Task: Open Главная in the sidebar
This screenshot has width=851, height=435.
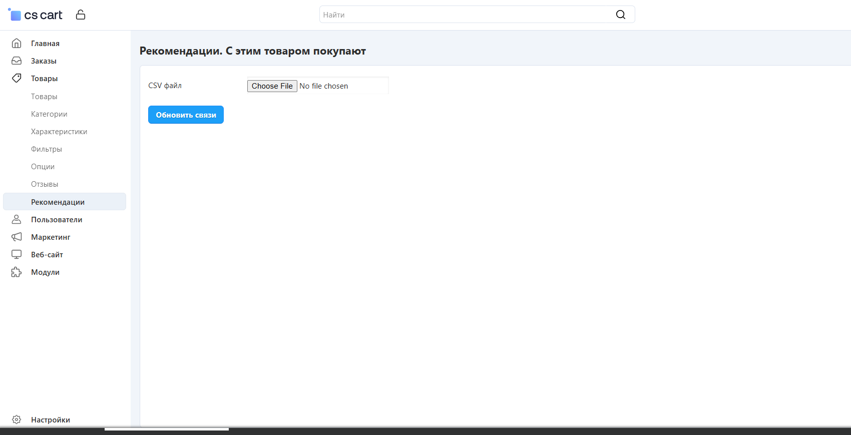Action: [x=45, y=44]
